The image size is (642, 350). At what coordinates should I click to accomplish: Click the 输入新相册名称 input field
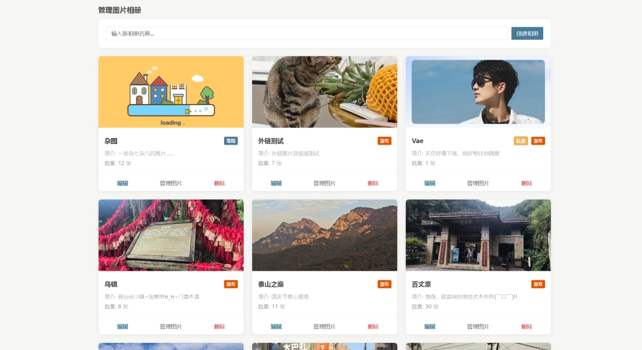click(x=307, y=33)
